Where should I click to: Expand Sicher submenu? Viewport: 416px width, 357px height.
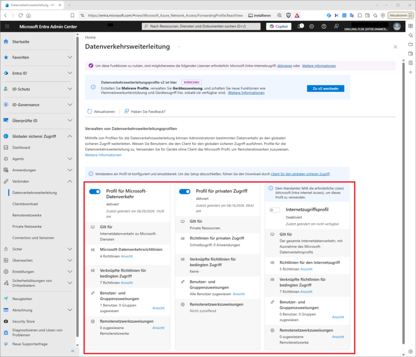tap(70, 249)
